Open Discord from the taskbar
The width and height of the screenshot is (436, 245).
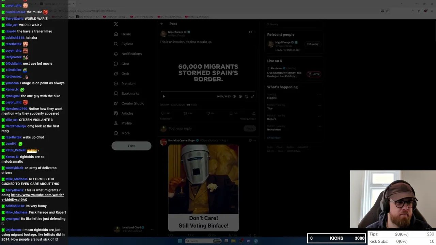point(248,241)
